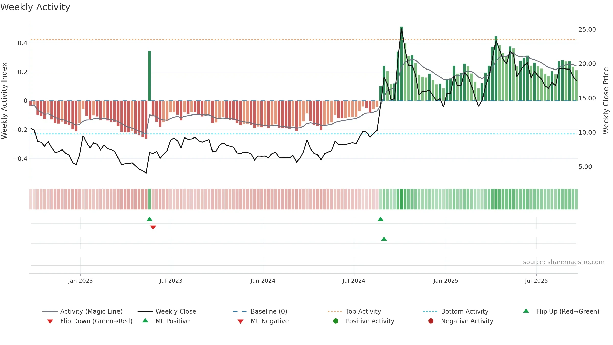Click the Jan 2023 axis label

[x=80, y=281]
